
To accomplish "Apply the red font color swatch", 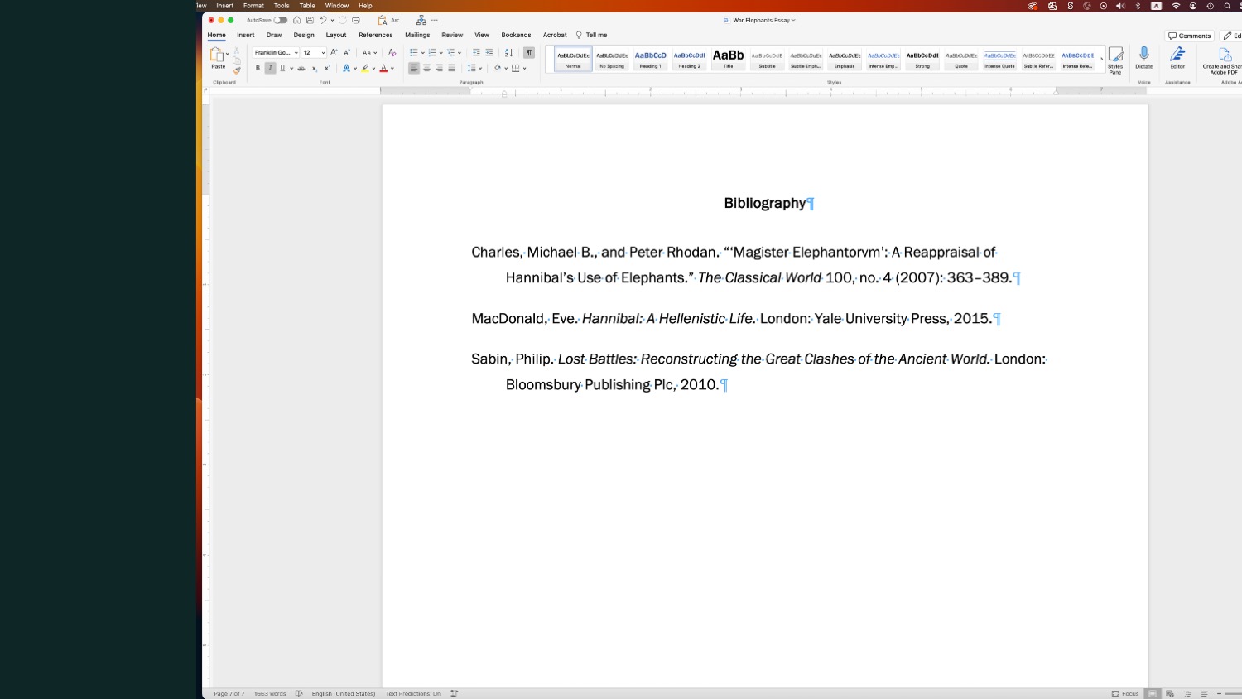I will coord(383,69).
